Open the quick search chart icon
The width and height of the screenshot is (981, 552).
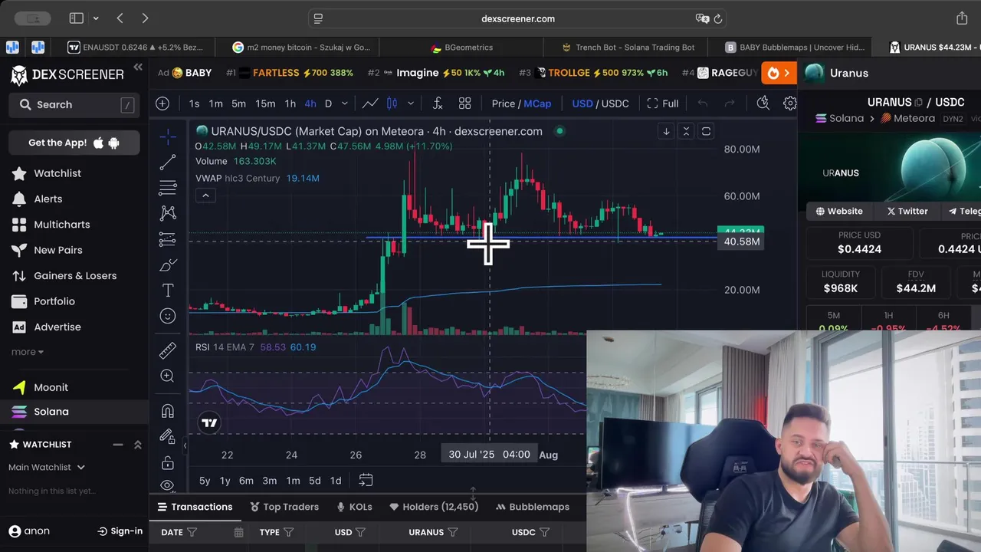pos(763,103)
